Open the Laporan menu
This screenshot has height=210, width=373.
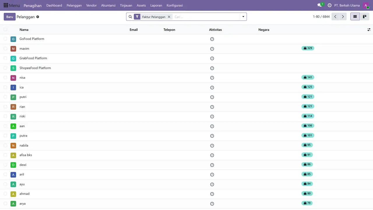click(156, 5)
